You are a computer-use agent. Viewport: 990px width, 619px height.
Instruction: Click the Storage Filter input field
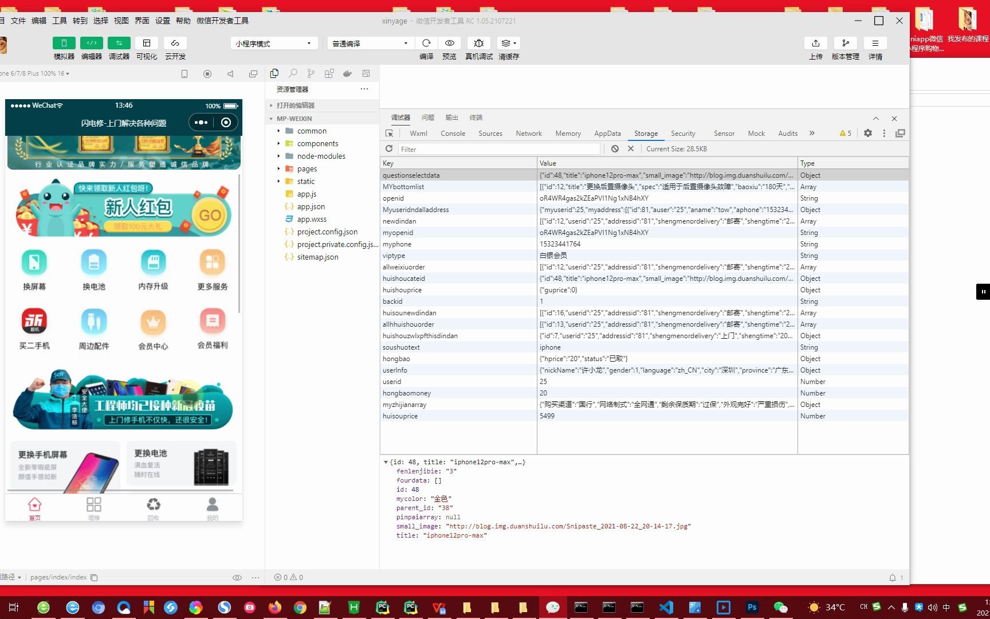[498, 148]
